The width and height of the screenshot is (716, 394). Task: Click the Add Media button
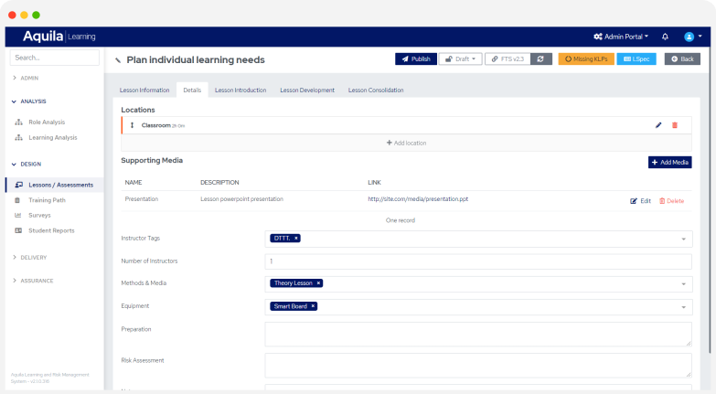pos(669,162)
